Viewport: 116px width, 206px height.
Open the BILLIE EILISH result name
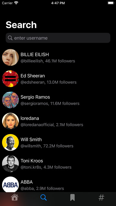click(35, 54)
